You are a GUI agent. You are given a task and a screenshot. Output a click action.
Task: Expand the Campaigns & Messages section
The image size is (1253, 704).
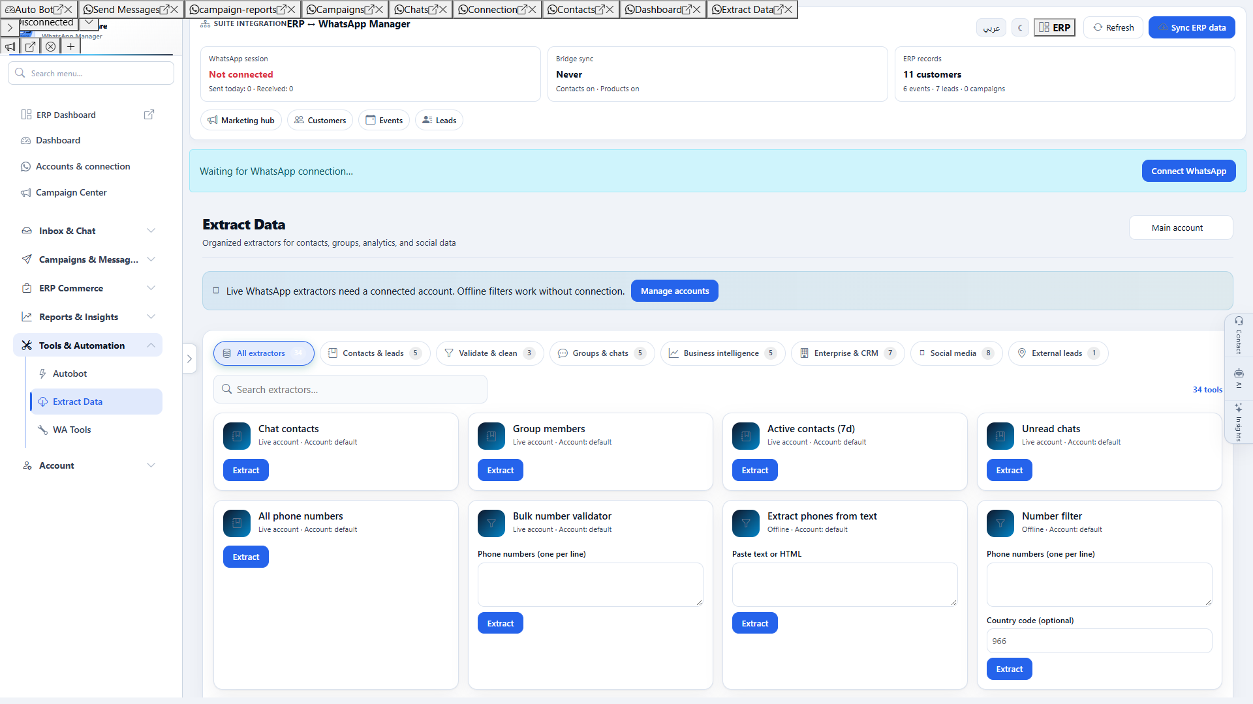[88, 259]
